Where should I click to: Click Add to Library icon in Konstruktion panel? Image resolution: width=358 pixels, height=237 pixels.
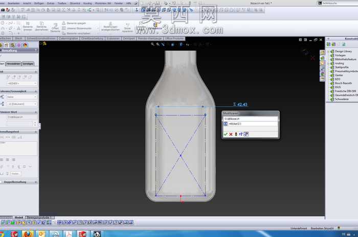328,44
